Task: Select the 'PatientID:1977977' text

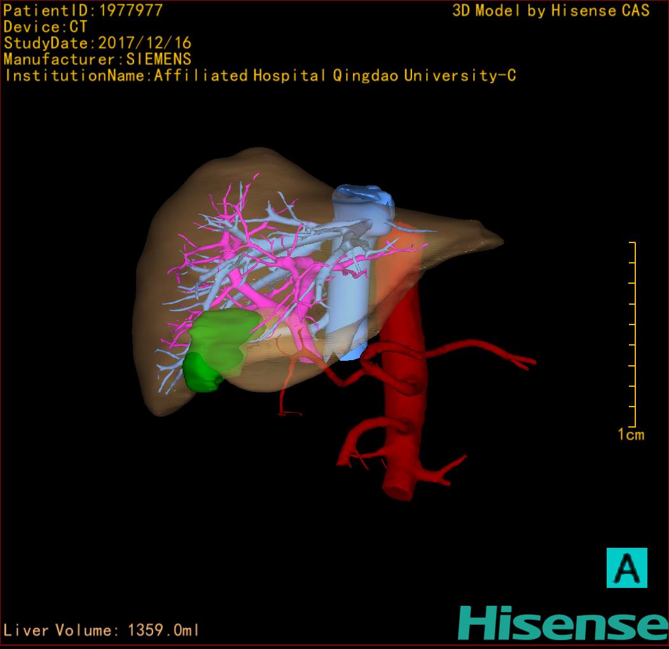Action: [83, 11]
